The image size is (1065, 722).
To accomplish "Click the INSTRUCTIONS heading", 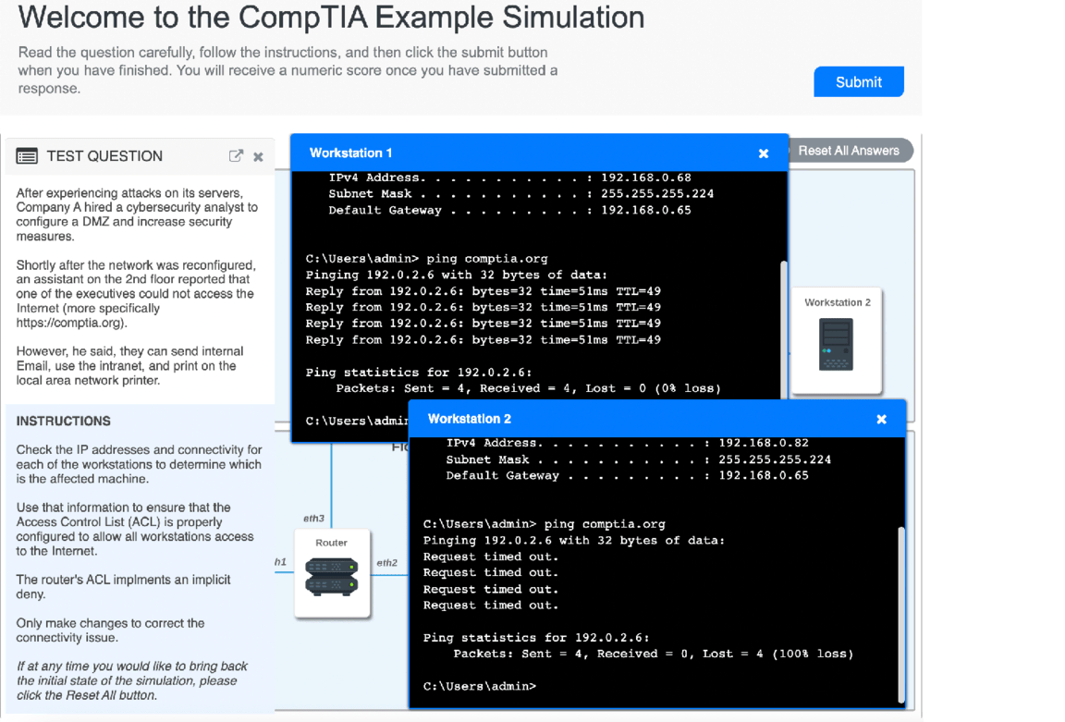I will click(x=63, y=422).
